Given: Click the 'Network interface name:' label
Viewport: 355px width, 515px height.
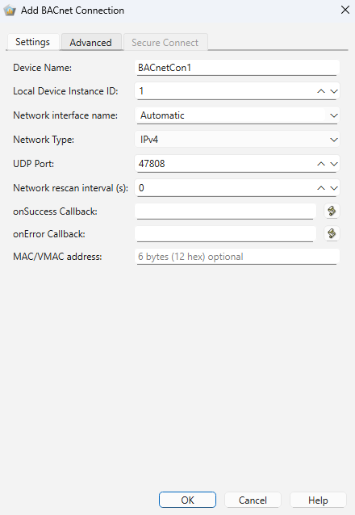Looking at the screenshot, I should [65, 115].
